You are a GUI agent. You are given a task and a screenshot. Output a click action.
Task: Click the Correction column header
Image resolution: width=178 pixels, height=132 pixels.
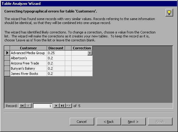[82, 48]
